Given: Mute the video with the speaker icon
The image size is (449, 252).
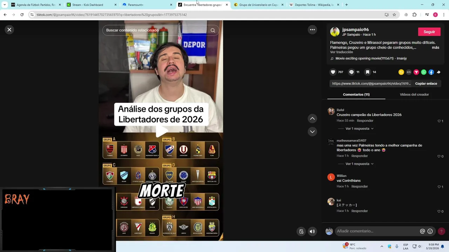Looking at the screenshot, I should 312,231.
